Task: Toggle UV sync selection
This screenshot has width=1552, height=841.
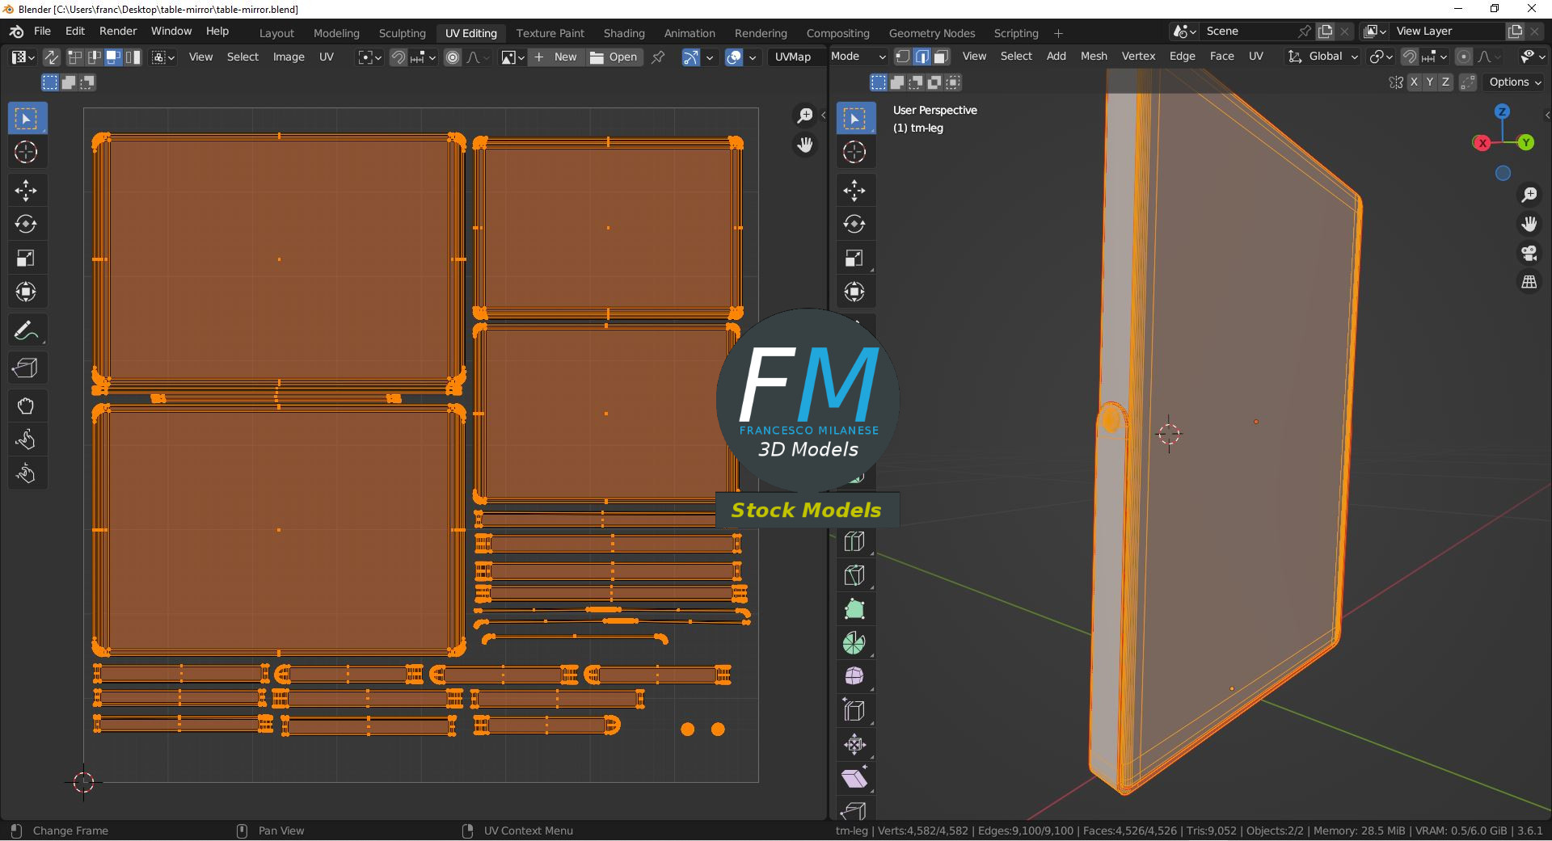Action: tap(51, 57)
